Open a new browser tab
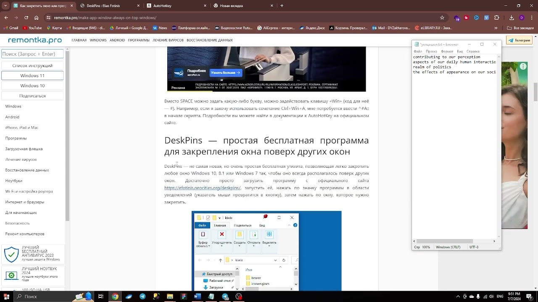Screen dimensions: 538x302 click(x=282, y=6)
